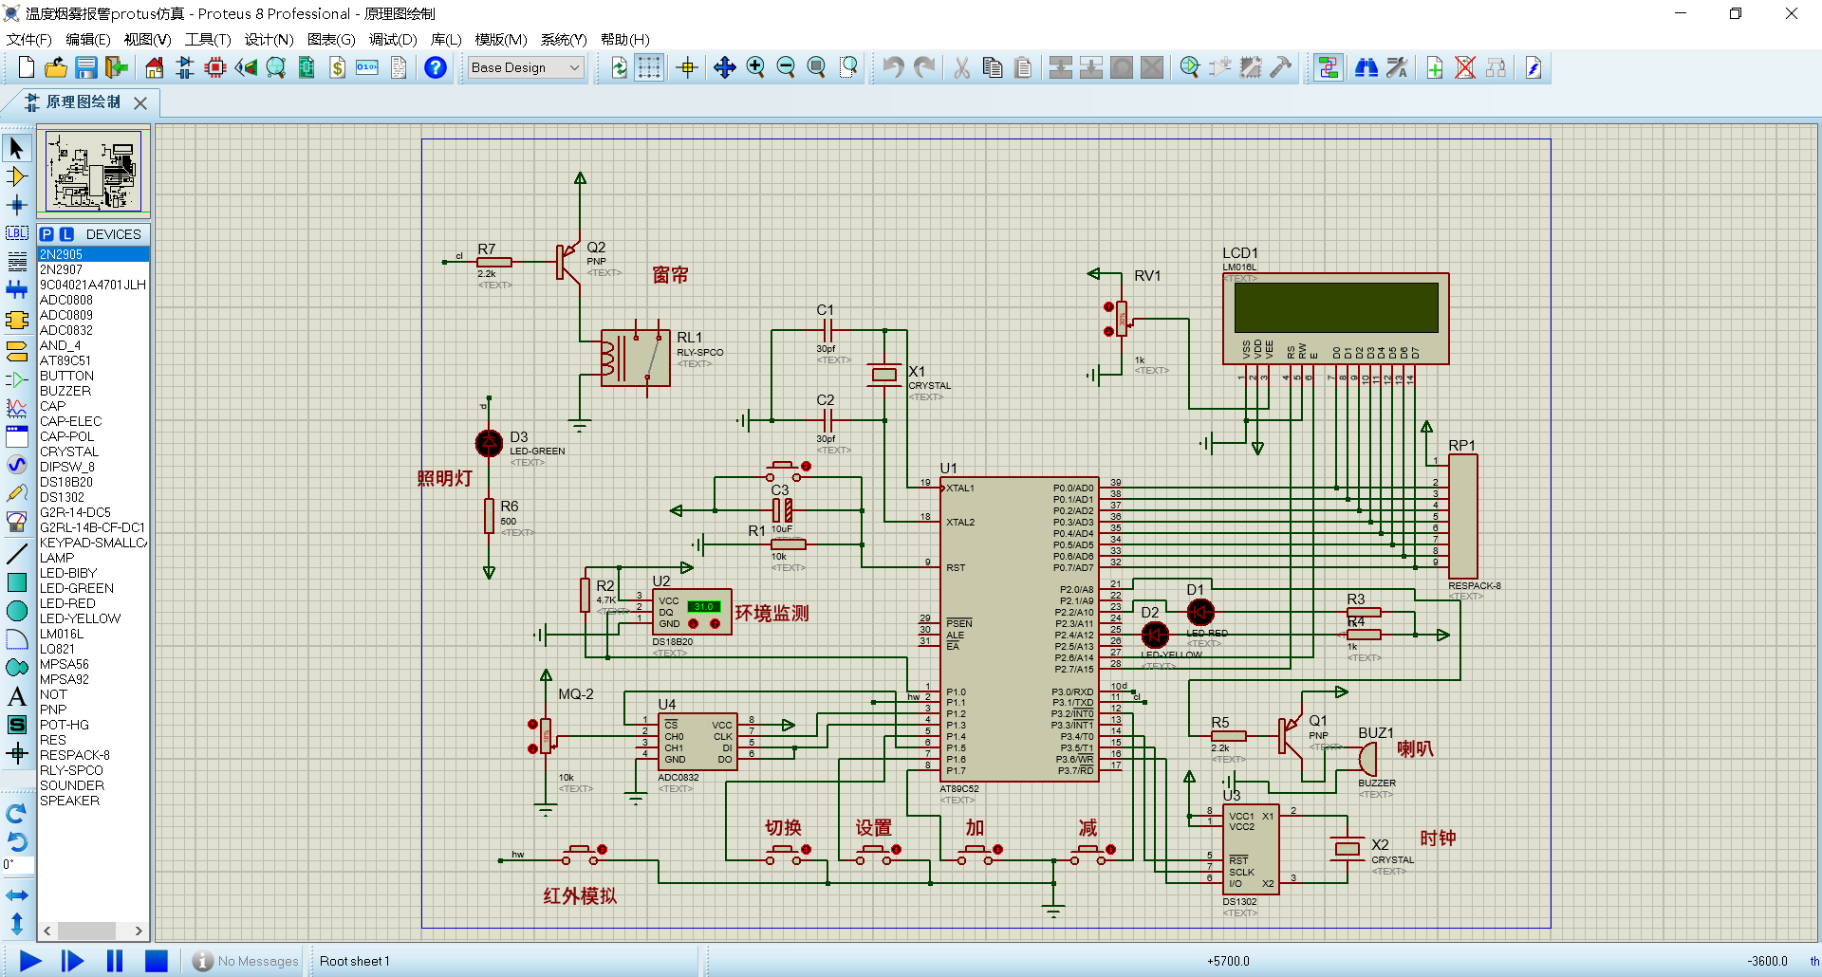Viewport: 1822px width, 977px height.
Task: Open 帮助(H) menu
Action: pos(624,39)
